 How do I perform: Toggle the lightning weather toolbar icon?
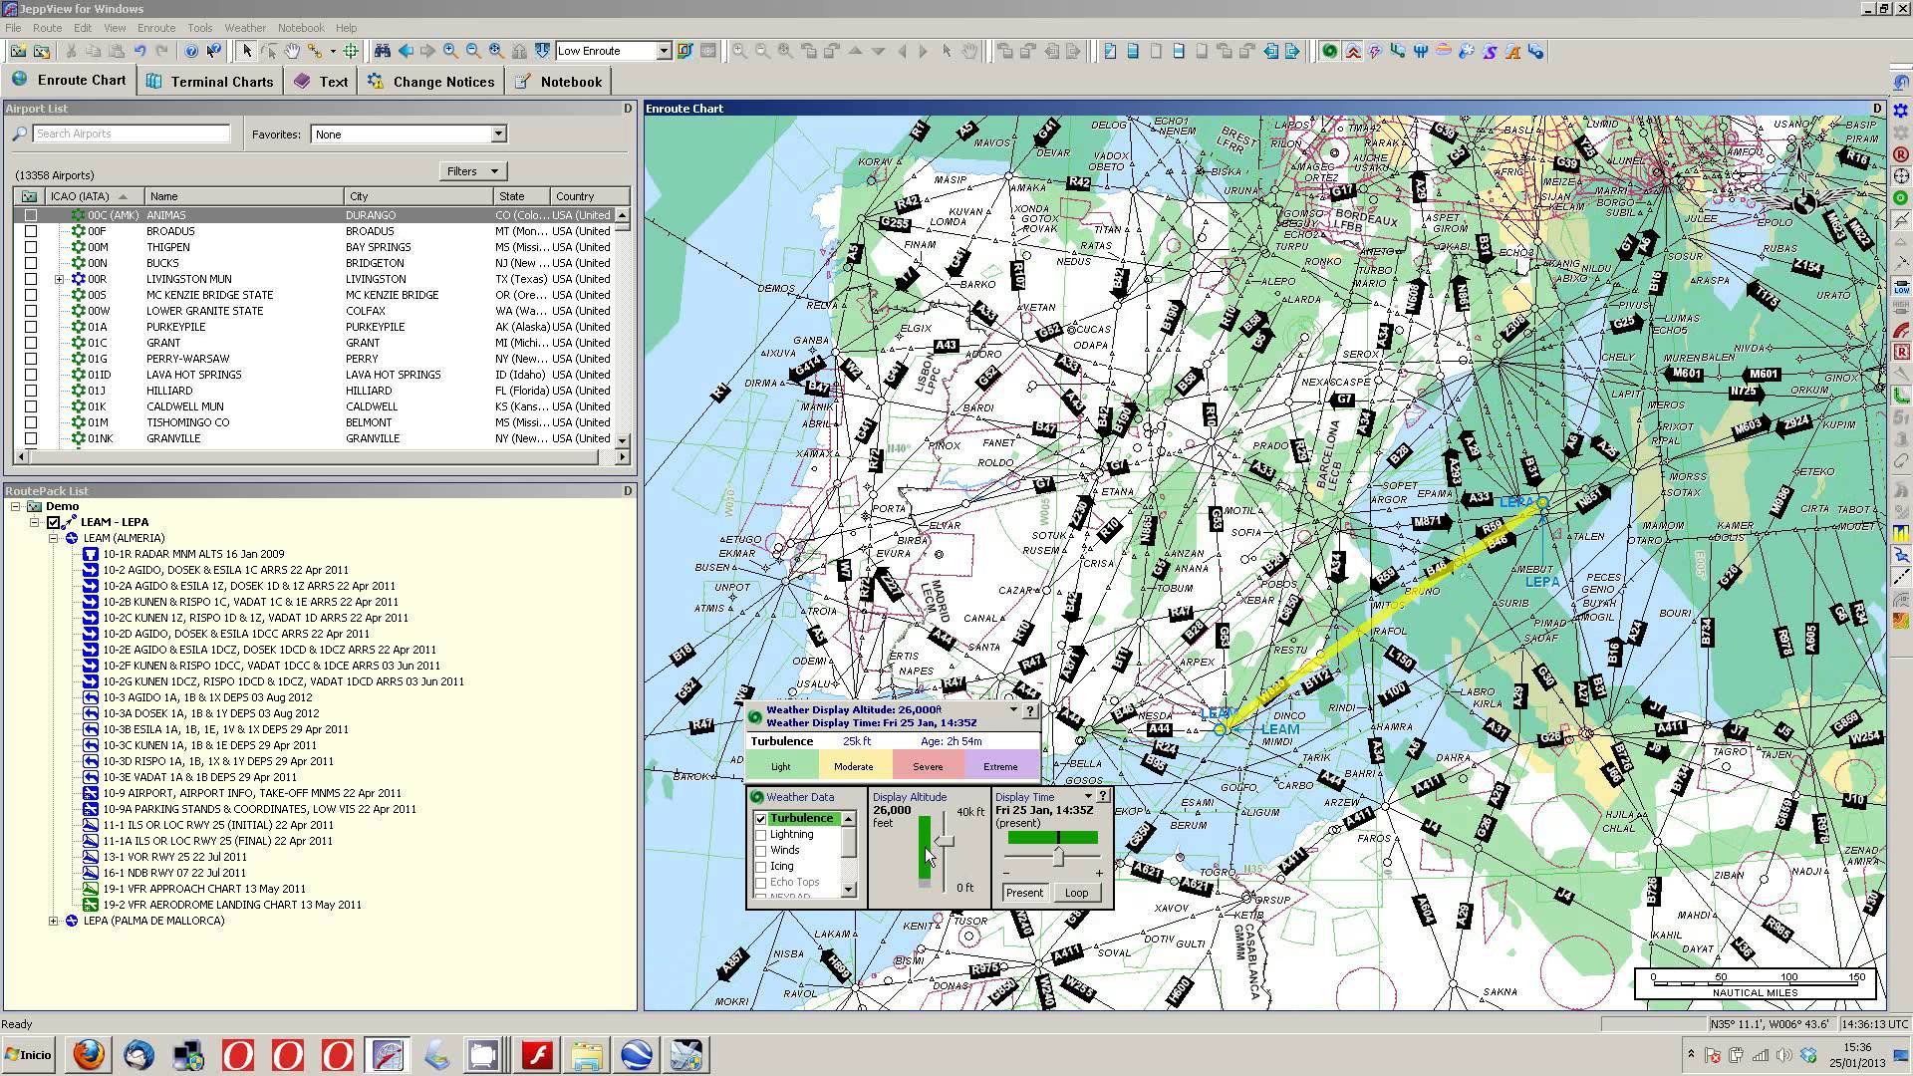(1375, 51)
